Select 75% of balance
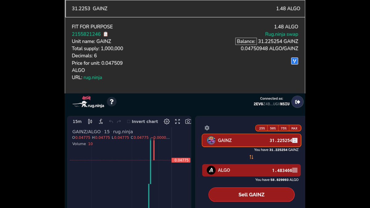 coord(284,128)
